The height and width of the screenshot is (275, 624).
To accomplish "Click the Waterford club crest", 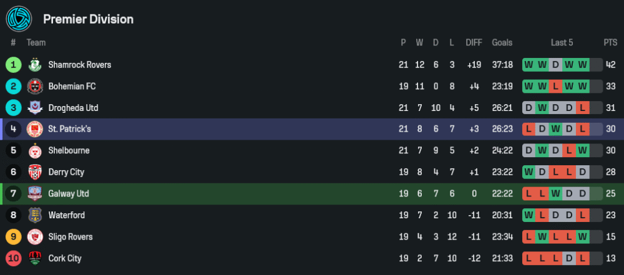I will [x=35, y=215].
